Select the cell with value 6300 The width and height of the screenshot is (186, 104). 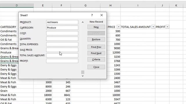pyautogui.click(x=43, y=99)
